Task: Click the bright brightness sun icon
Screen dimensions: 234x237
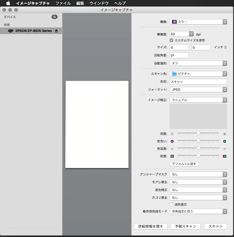Action: pyautogui.click(x=224, y=134)
